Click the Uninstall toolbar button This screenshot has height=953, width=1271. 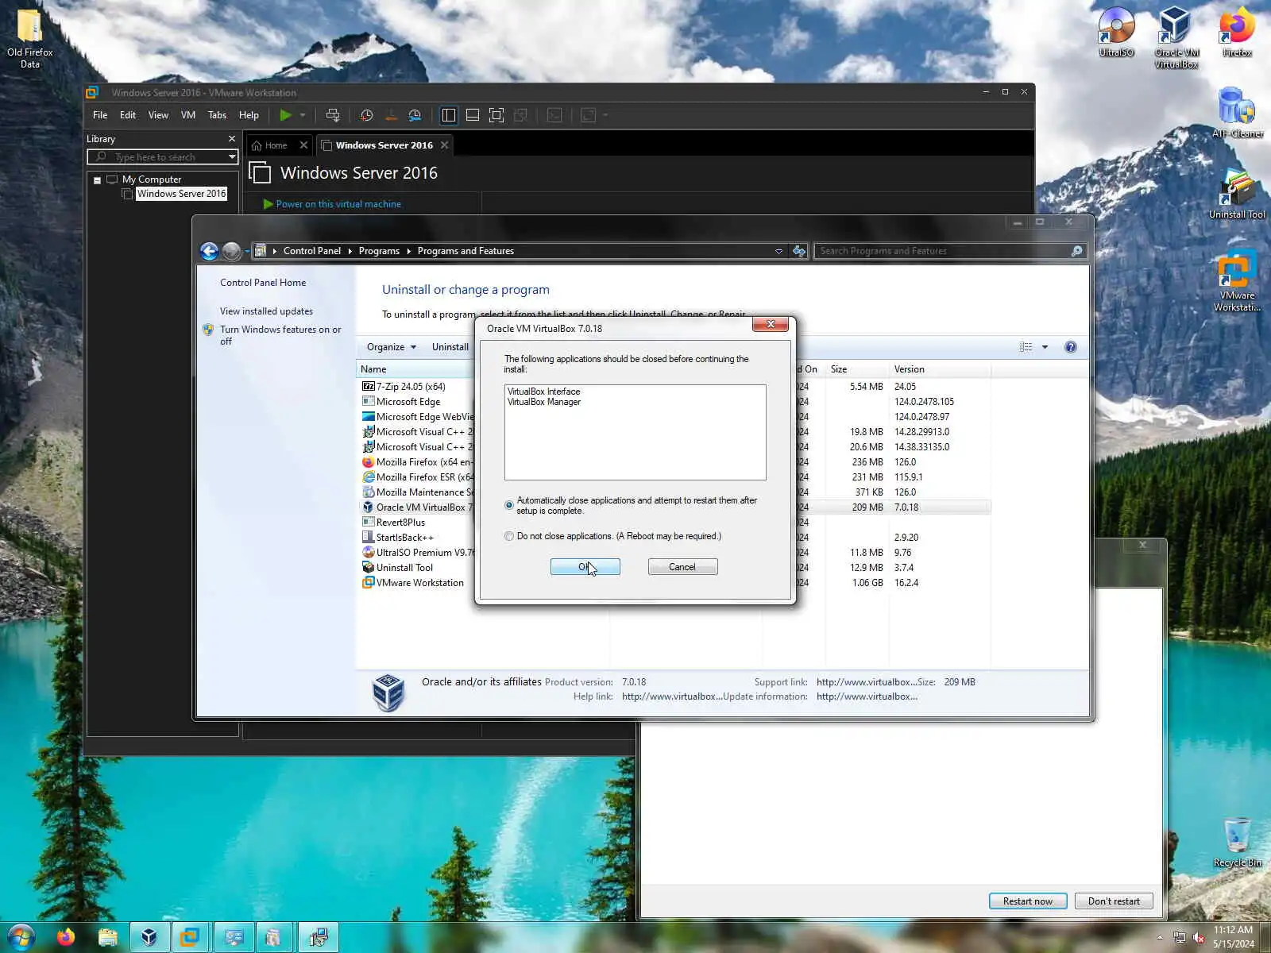[x=450, y=347]
